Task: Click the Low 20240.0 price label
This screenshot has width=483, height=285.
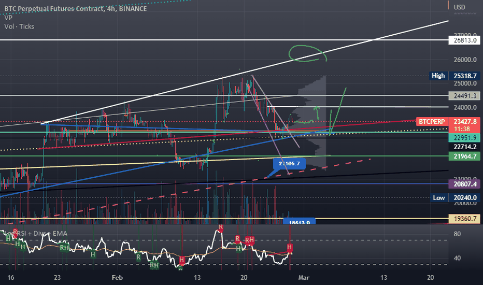Action: pyautogui.click(x=454, y=198)
